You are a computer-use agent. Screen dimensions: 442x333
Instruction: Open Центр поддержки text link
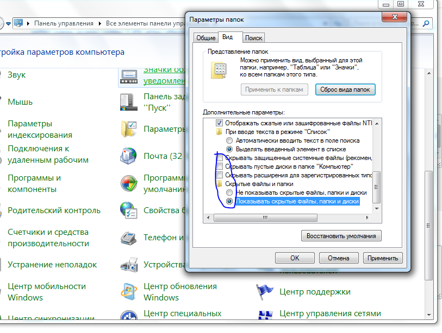click(x=315, y=292)
